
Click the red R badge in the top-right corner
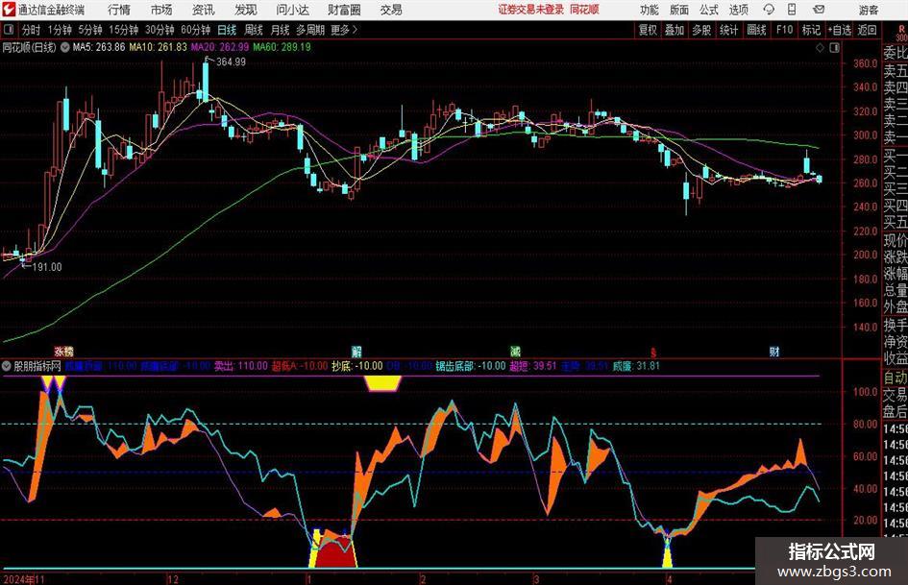(901, 30)
